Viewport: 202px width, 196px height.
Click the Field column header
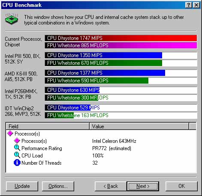[48, 126]
